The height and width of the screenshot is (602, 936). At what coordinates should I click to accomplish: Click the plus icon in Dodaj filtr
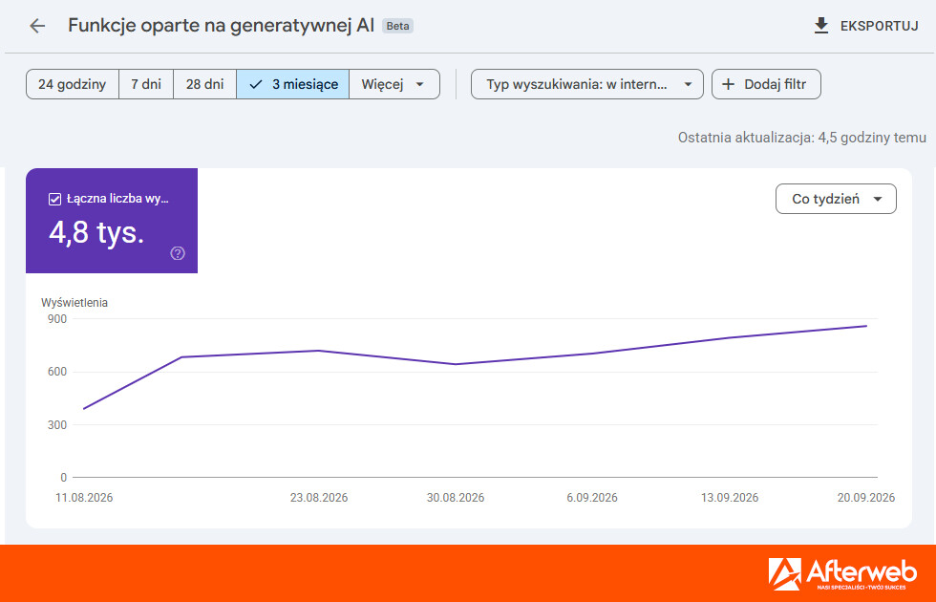(728, 84)
